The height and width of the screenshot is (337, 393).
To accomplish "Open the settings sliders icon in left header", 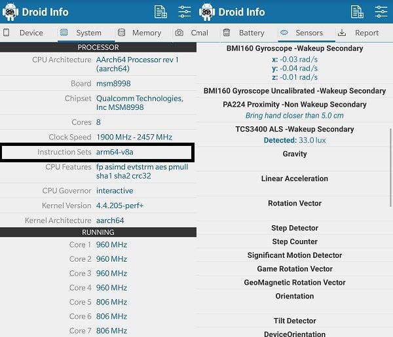I will click(185, 12).
